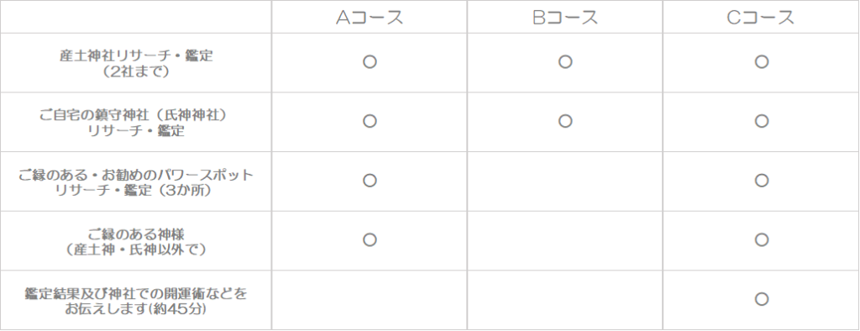
Task: Click Bコース circle for 産土神社リサーチ・鑑定
Action: (x=565, y=61)
